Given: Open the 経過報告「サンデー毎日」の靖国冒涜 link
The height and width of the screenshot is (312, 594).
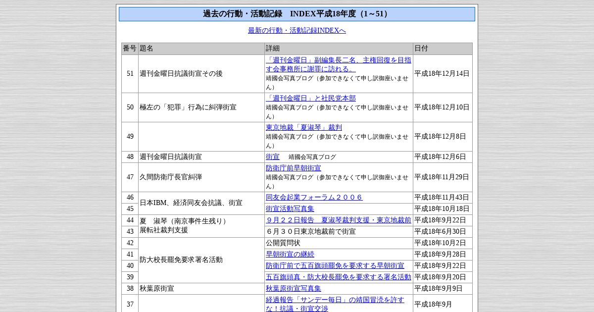Looking at the screenshot, I should (335, 304).
